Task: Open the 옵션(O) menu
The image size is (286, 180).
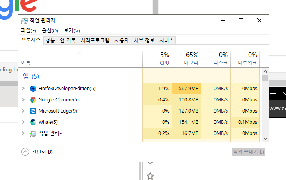Action: pyautogui.click(x=50, y=30)
